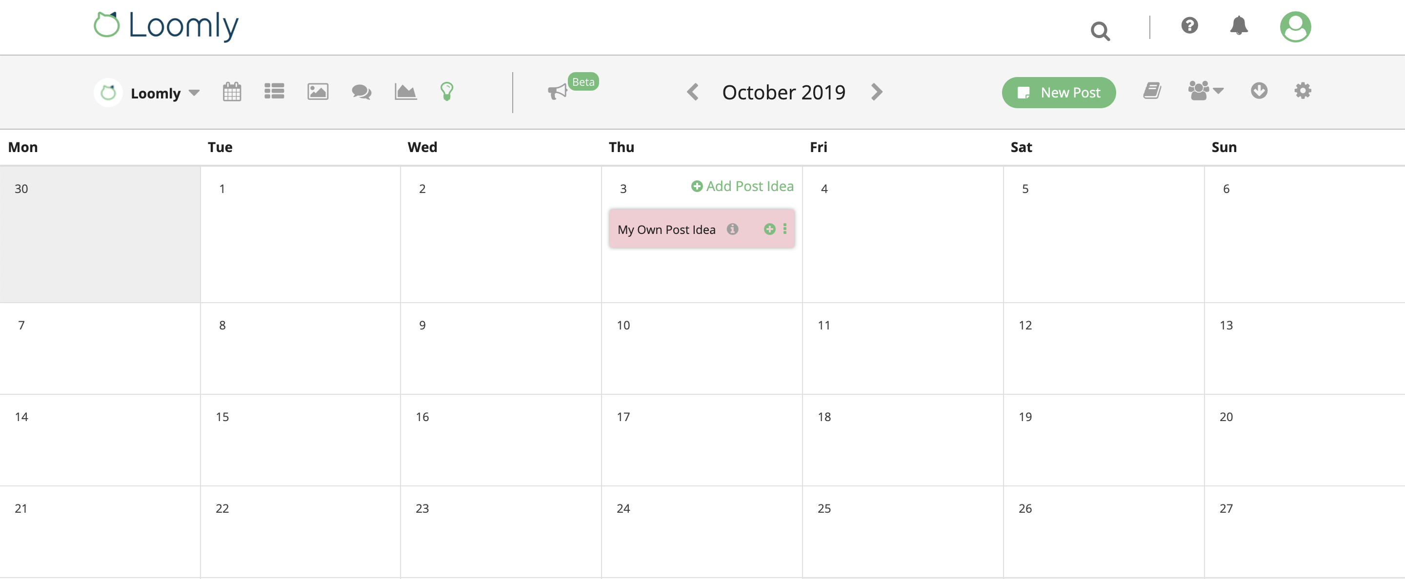Image resolution: width=1405 pixels, height=579 pixels.
Task: Open the interactions chat bubbles icon
Action: (x=361, y=92)
